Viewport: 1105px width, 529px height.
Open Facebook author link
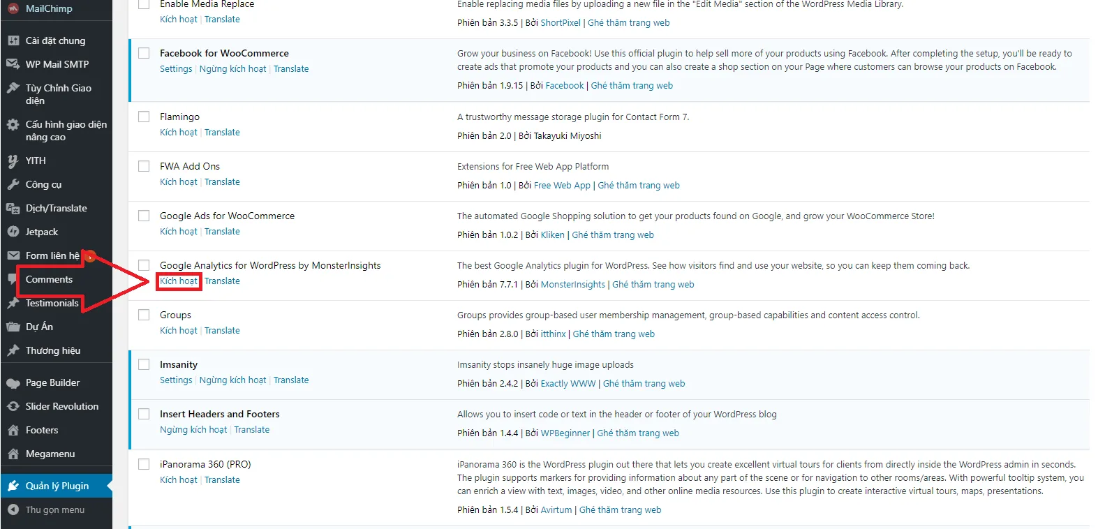[x=565, y=86]
